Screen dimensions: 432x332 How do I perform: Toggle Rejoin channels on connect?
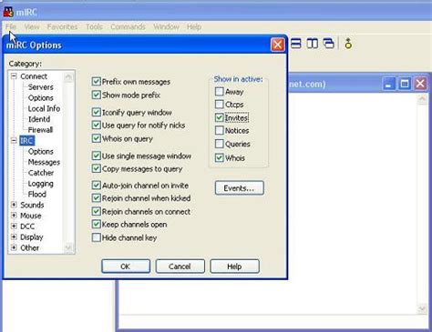click(97, 211)
